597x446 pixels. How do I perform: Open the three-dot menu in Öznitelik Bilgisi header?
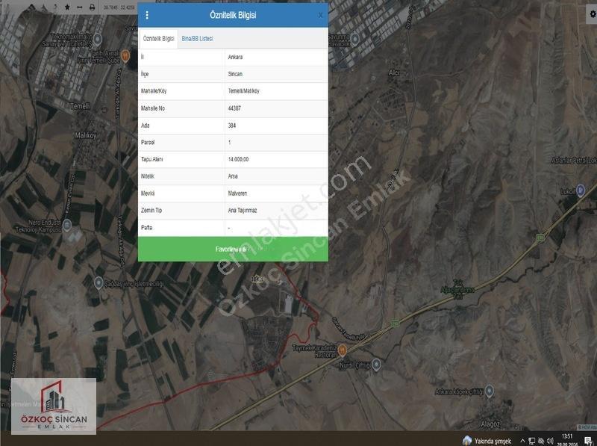[x=147, y=15]
